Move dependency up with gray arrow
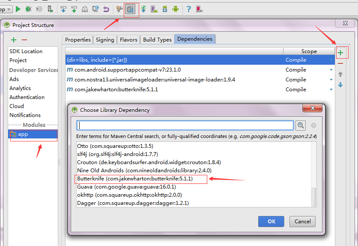 coord(340,74)
